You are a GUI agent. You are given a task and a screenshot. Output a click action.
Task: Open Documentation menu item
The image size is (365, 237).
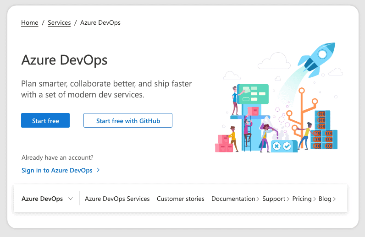pyautogui.click(x=233, y=199)
